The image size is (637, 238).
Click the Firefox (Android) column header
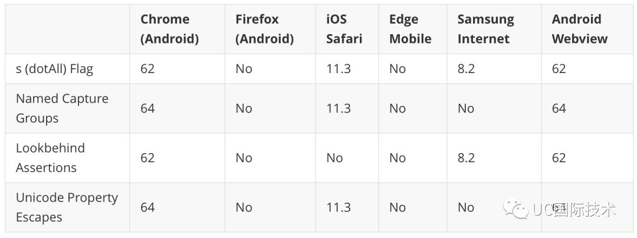(264, 29)
